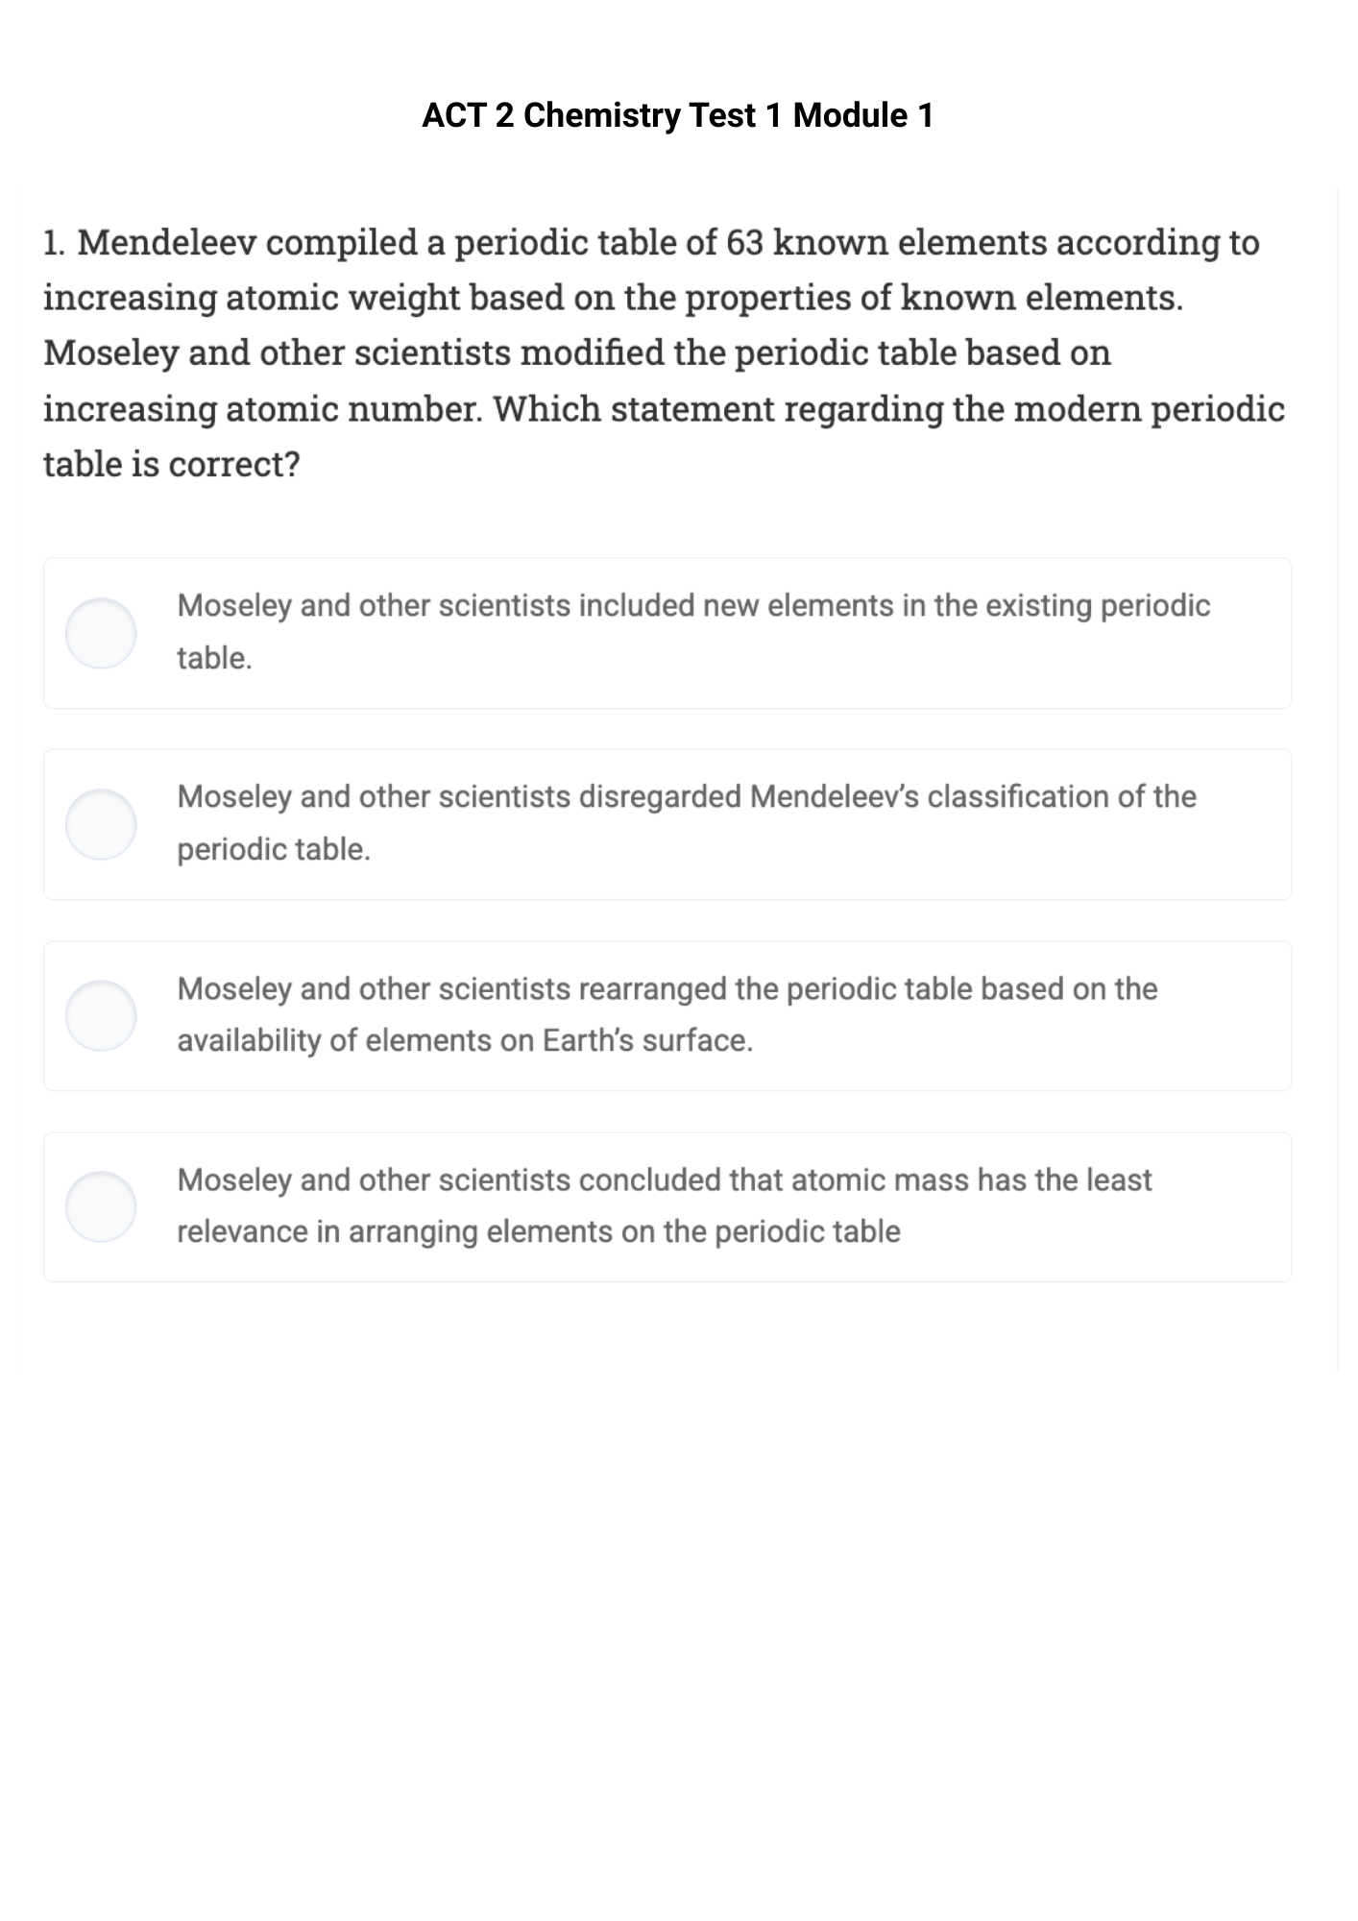
Task: Click the word 'Moseley' in the first option
Action: coord(236,604)
